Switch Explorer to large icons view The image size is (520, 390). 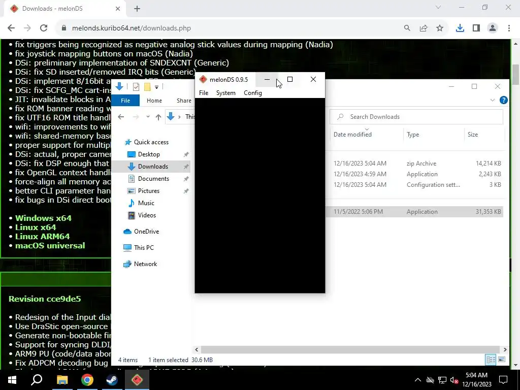502,360
